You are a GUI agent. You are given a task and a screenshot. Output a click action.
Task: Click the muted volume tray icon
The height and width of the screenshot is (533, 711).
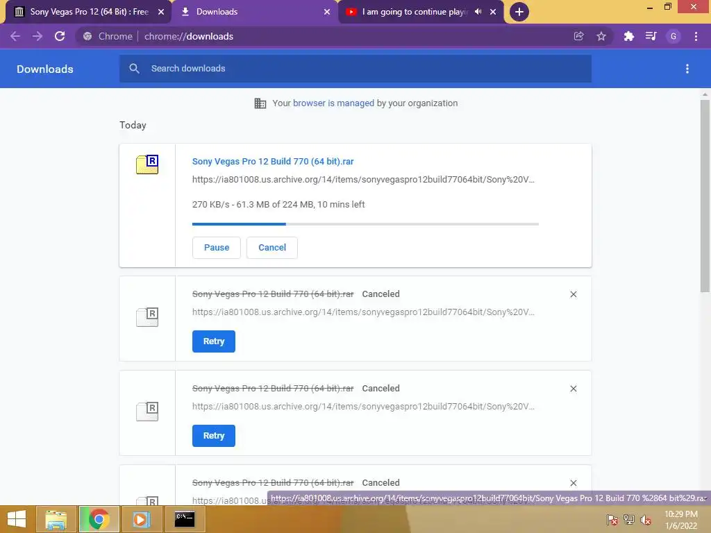pos(646,519)
